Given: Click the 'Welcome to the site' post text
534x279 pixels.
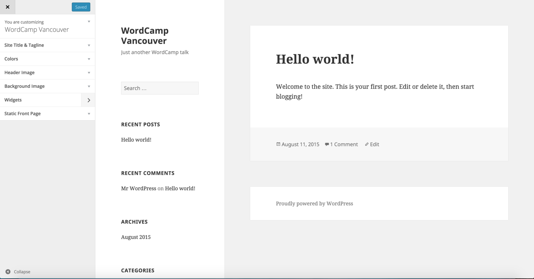Looking at the screenshot, I should pos(375,92).
